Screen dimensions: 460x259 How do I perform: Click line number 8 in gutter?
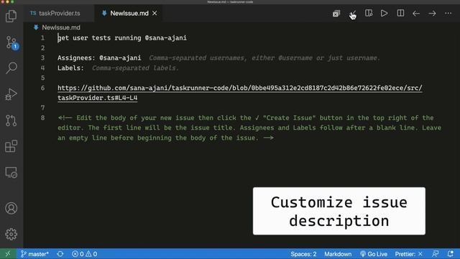tap(43, 118)
